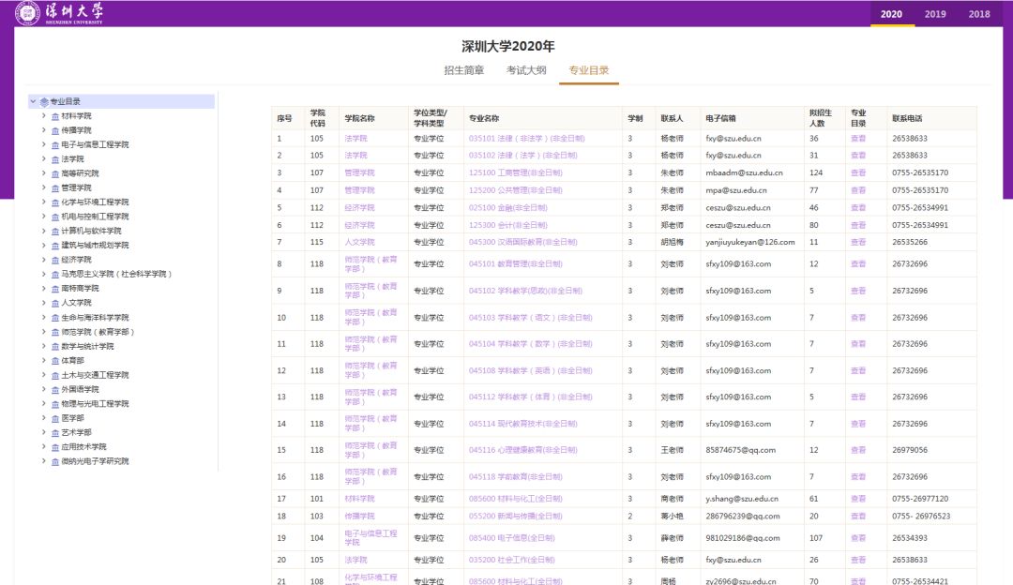This screenshot has width=1013, height=585.
Task: Switch to the 2018 year tab
Action: click(978, 14)
